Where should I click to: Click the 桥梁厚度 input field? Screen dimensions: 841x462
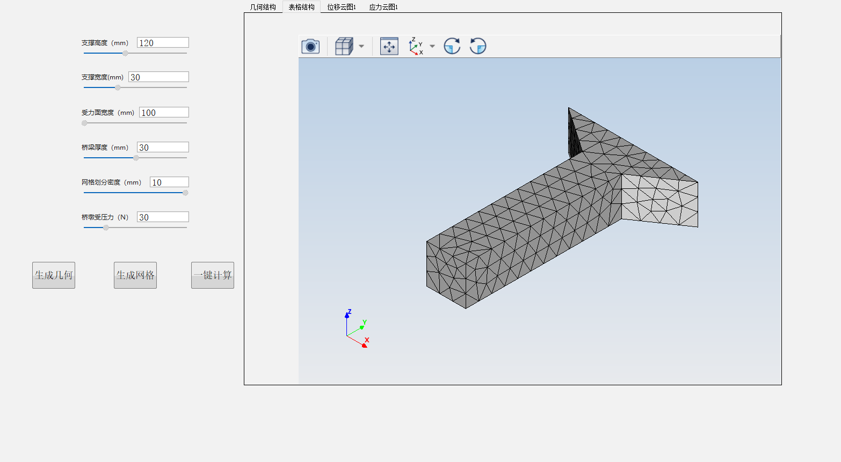[x=163, y=148]
